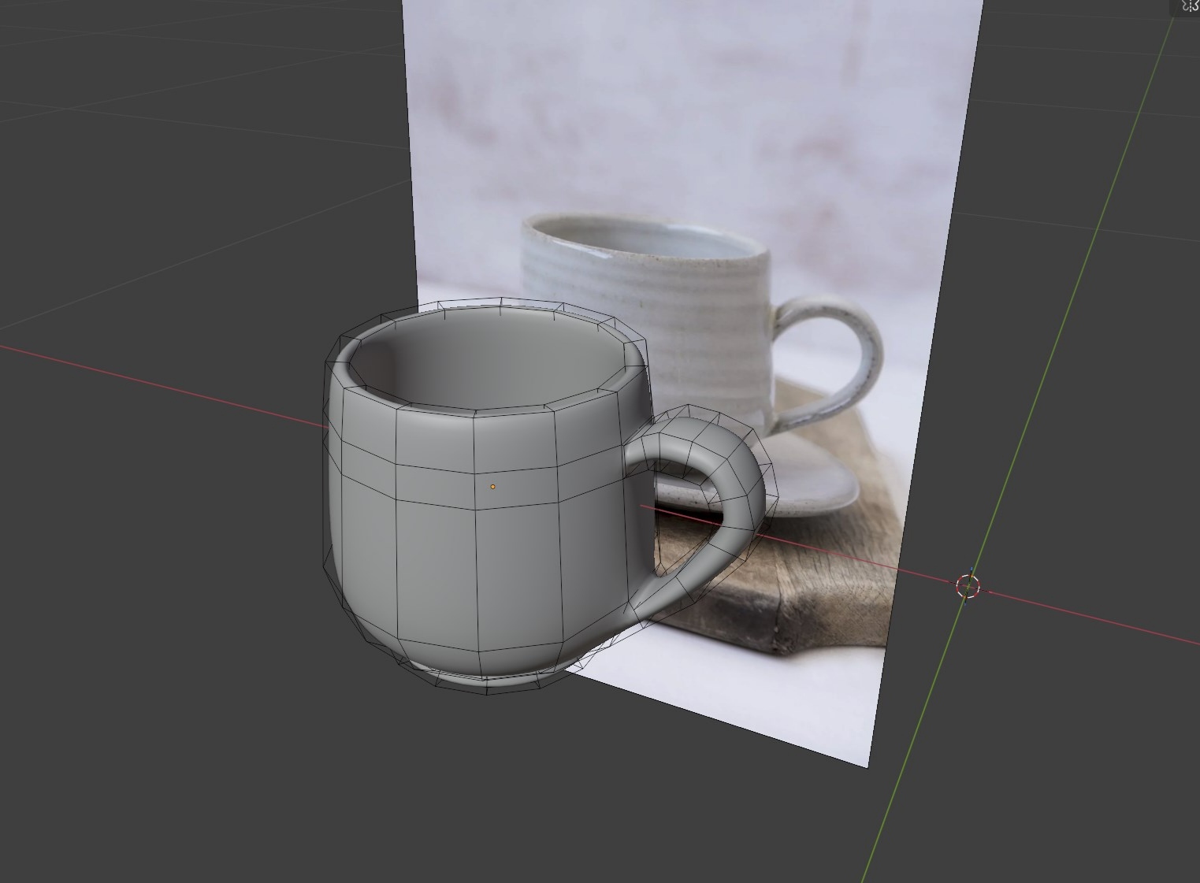Open the butterfly mirror symmetry options icon
Viewport: 1200px width, 883px height.
pos(1190,6)
